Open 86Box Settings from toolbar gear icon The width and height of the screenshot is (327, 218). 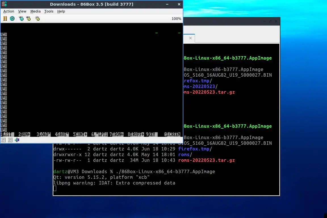click(x=37, y=18)
